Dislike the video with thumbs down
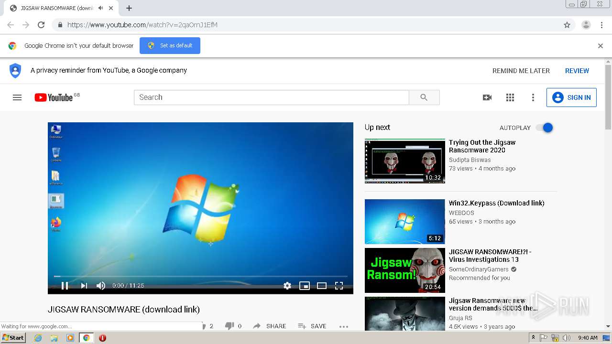612x344 pixels. coord(229,326)
